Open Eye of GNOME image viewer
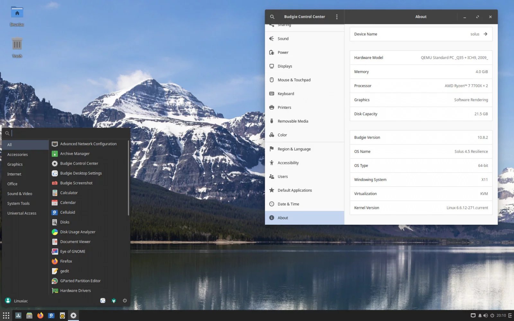The image size is (514, 321). pos(73,251)
